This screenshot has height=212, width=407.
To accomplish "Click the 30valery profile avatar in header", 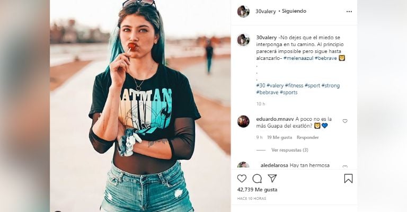I will [x=243, y=12].
